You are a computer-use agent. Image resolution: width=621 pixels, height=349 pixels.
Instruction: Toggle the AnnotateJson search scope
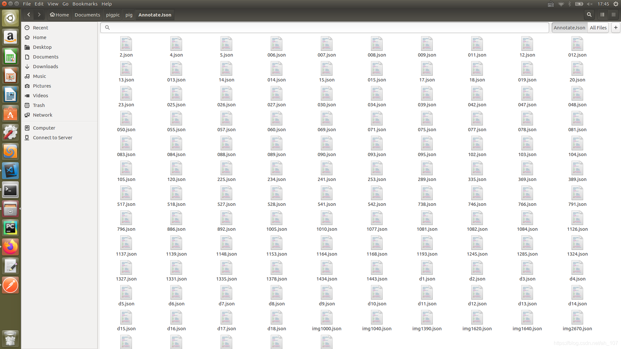coord(569,28)
